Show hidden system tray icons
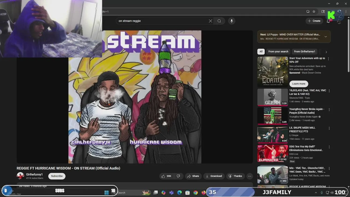Image resolution: width=350 pixels, height=197 pixels. (316, 193)
